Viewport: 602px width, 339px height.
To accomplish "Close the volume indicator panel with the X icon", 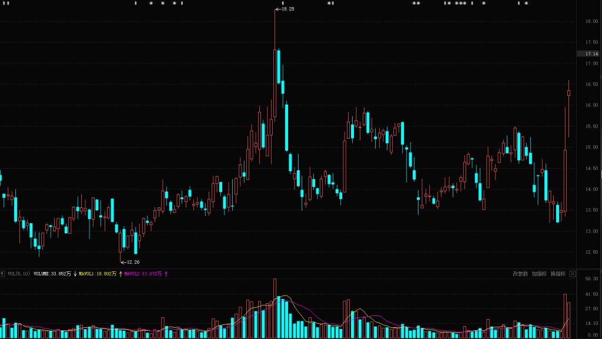I will 573,274.
